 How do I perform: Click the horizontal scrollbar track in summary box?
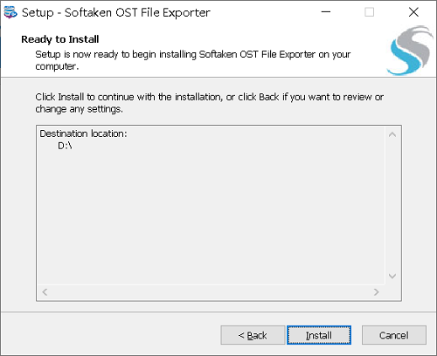click(211, 291)
